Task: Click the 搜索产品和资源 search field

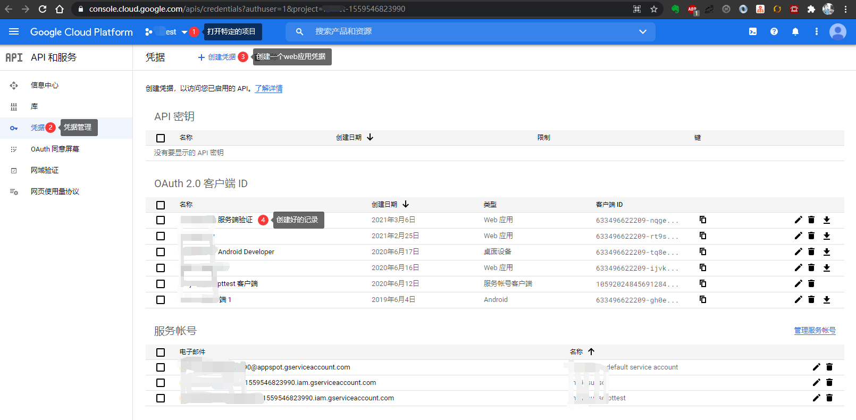Action: click(471, 31)
